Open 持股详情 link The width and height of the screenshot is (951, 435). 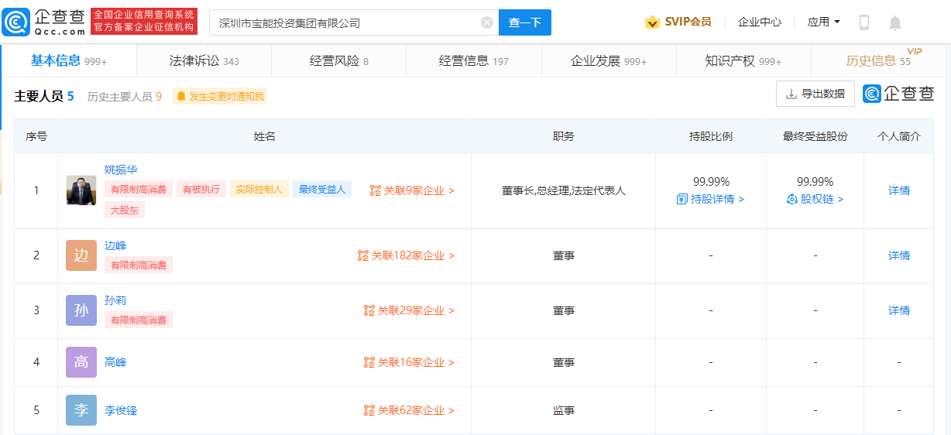[x=710, y=199]
